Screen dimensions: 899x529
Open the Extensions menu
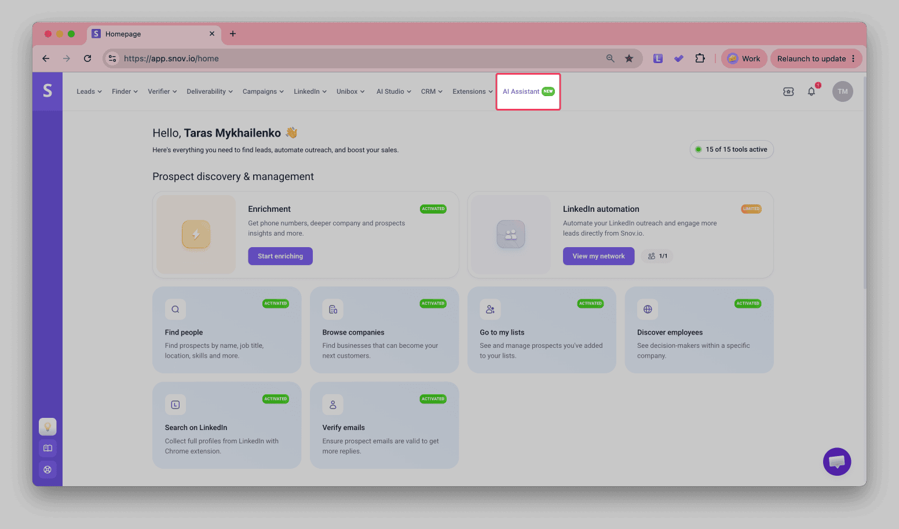473,91
